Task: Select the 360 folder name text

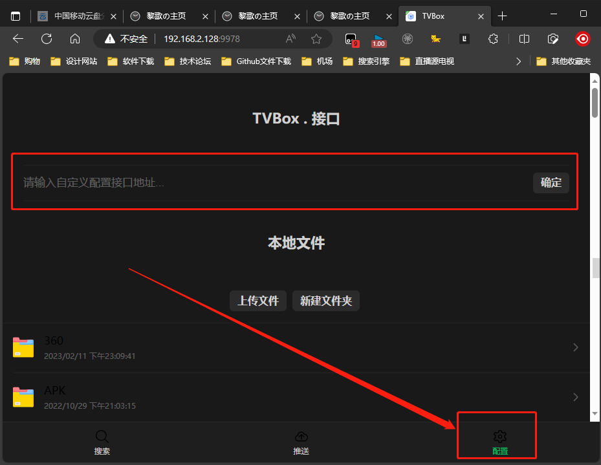Action: pos(54,341)
